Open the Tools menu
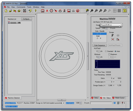133x111 pixels. point(29,7)
